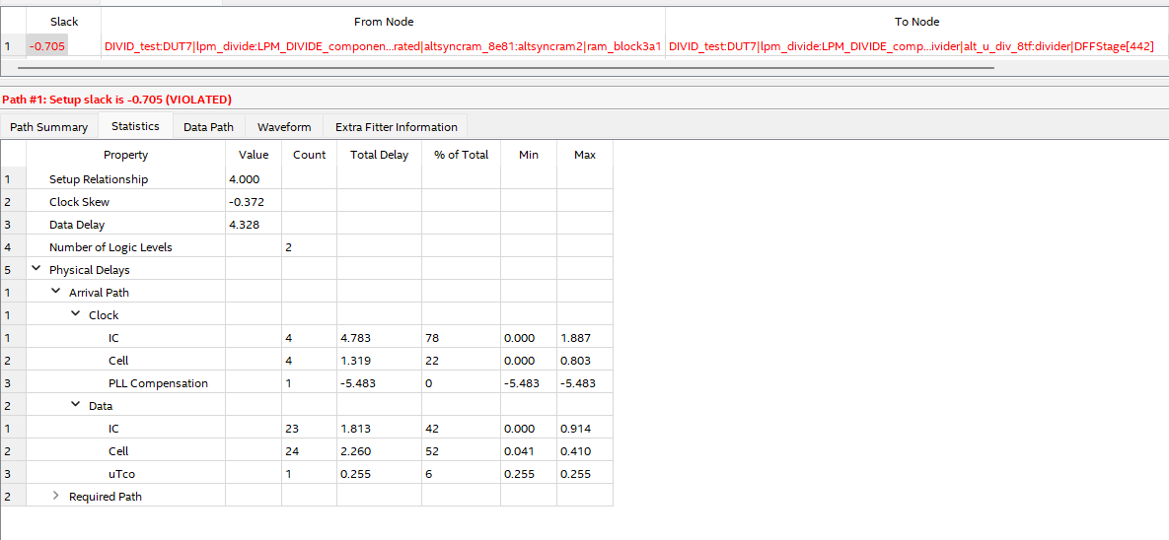Click the From Node column header

pyautogui.click(x=383, y=22)
